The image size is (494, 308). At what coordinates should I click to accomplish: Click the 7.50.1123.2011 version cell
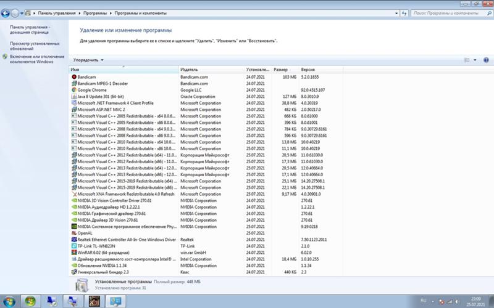(314, 240)
